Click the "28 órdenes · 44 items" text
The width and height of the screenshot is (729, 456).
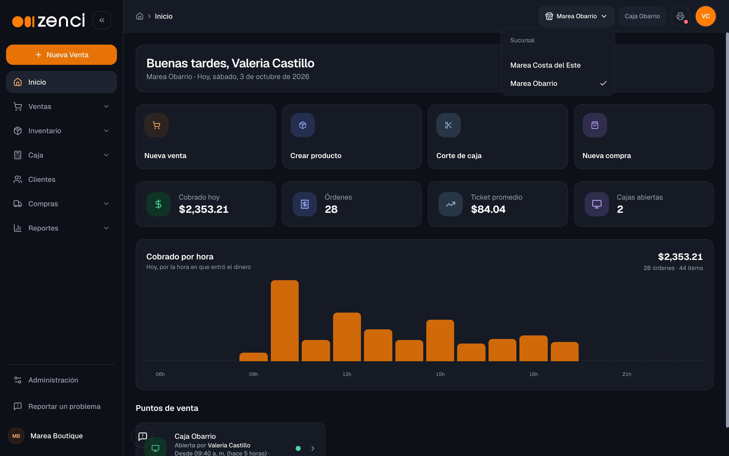point(673,268)
